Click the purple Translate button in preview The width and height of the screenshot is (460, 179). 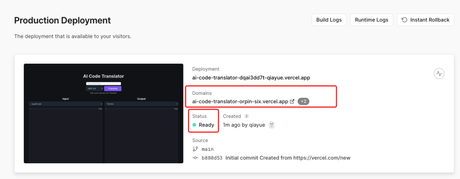[113, 88]
